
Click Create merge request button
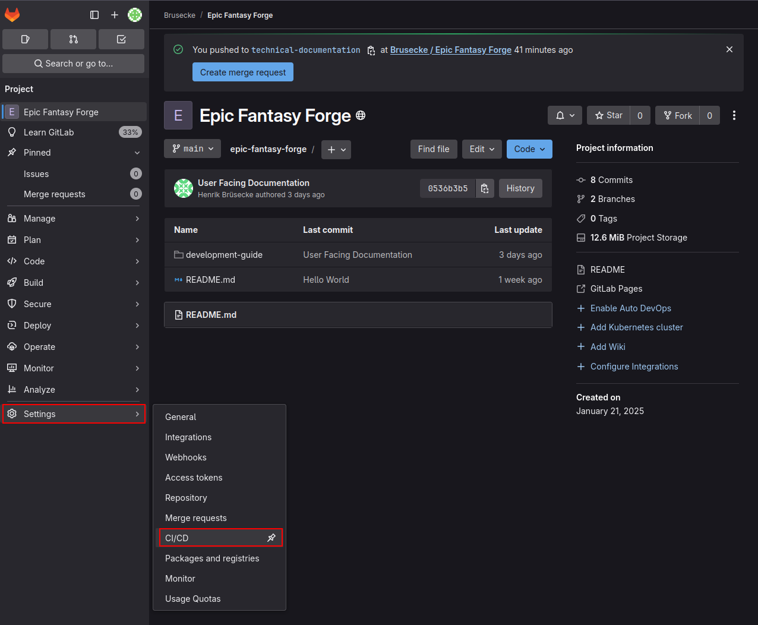[243, 72]
